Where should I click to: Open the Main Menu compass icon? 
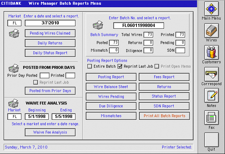pos(211,9)
